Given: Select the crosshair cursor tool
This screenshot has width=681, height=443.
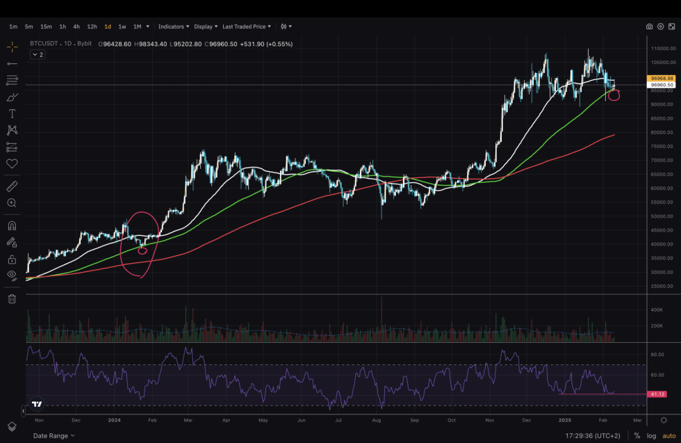Looking at the screenshot, I should point(11,47).
